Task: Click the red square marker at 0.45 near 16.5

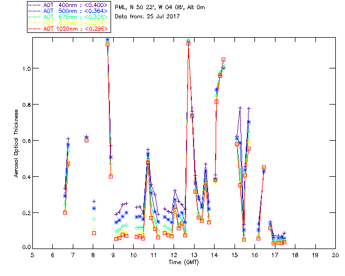Action: pyautogui.click(x=264, y=168)
